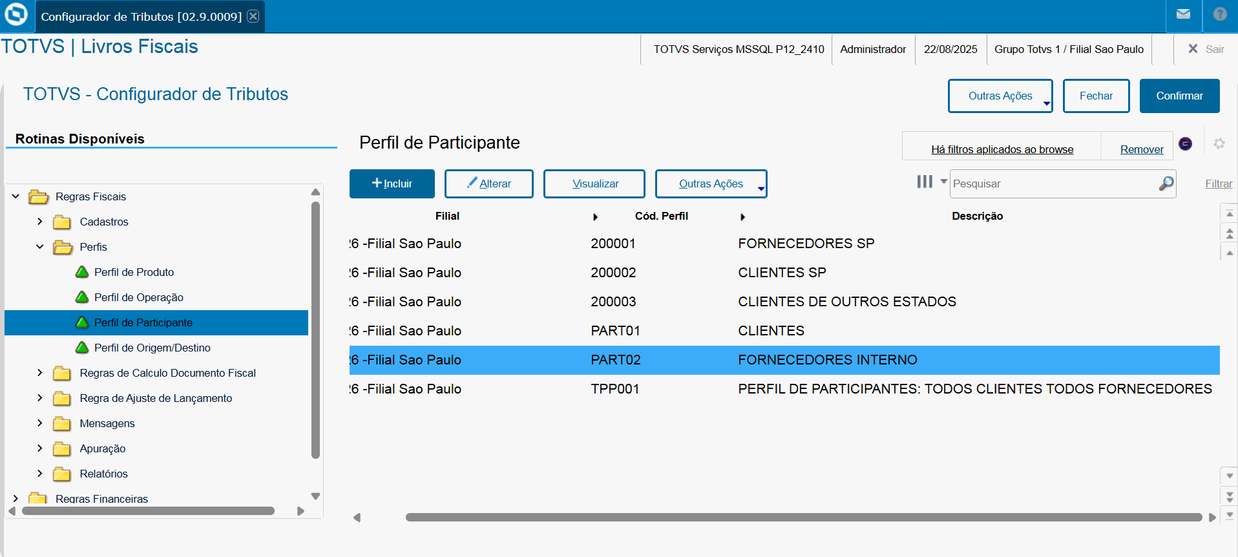Viewport: 1238px width, 557px height.
Task: Click the plus icon on the Incluir button
Action: coord(377,183)
